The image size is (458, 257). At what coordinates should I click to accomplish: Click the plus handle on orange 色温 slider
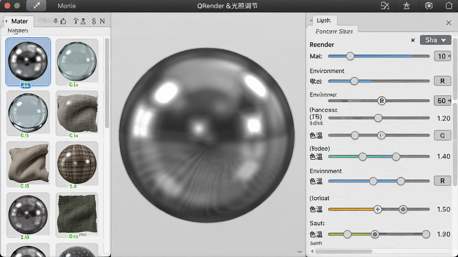(377, 209)
